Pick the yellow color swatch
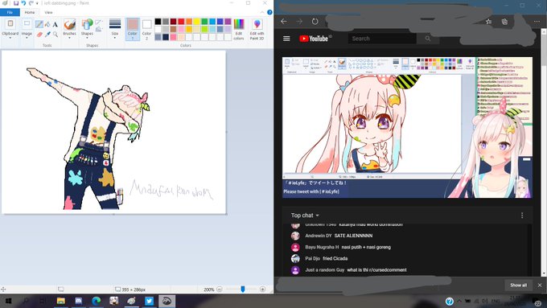Viewport: 547px width, 308px height. 197,22
